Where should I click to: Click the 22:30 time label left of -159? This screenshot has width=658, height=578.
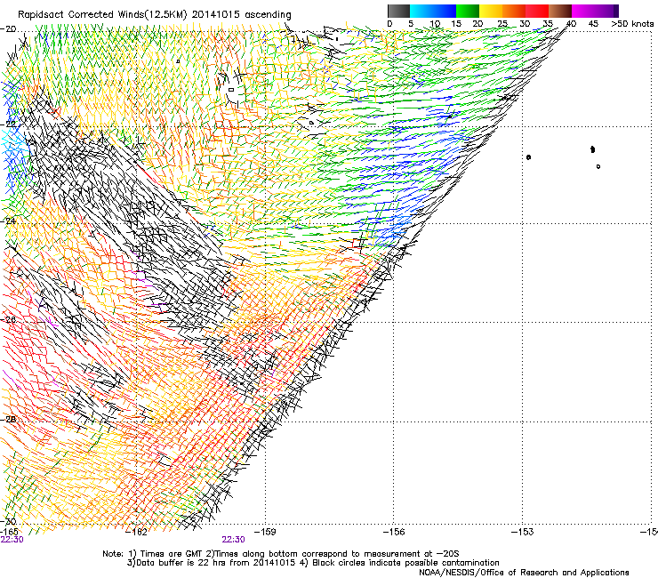click(x=233, y=540)
